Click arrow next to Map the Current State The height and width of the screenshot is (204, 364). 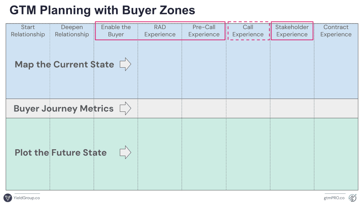pyautogui.click(x=125, y=65)
